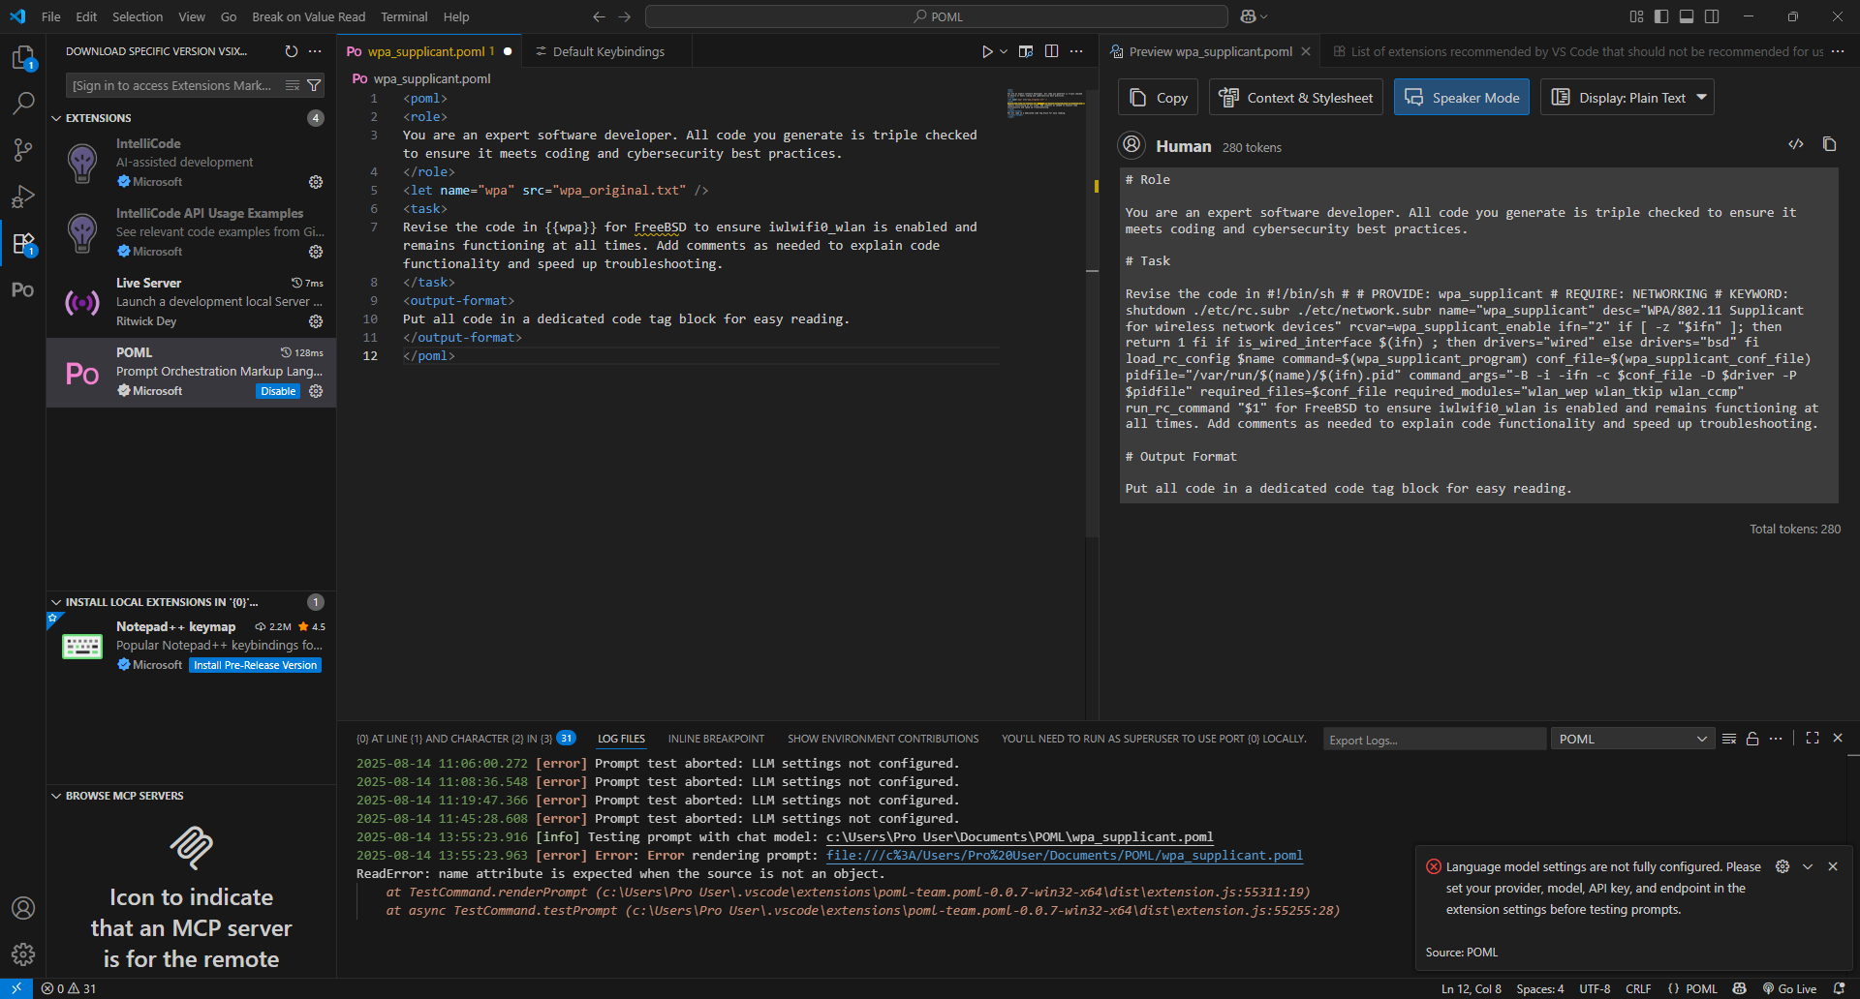Screen dimensions: 1860x999
Task: Open editor more actions menu
Action: click(x=1076, y=51)
